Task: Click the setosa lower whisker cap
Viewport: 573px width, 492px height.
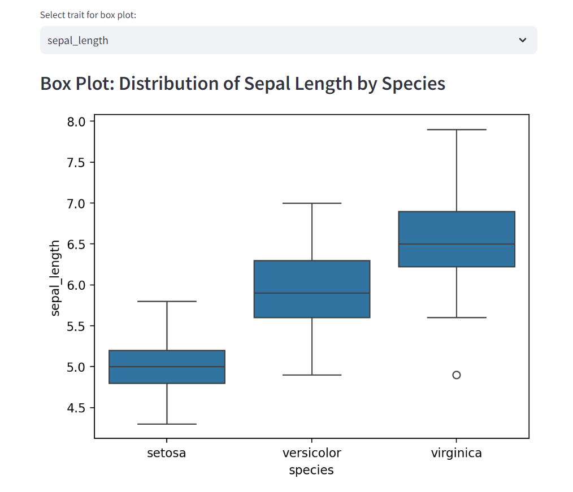Action: click(167, 424)
